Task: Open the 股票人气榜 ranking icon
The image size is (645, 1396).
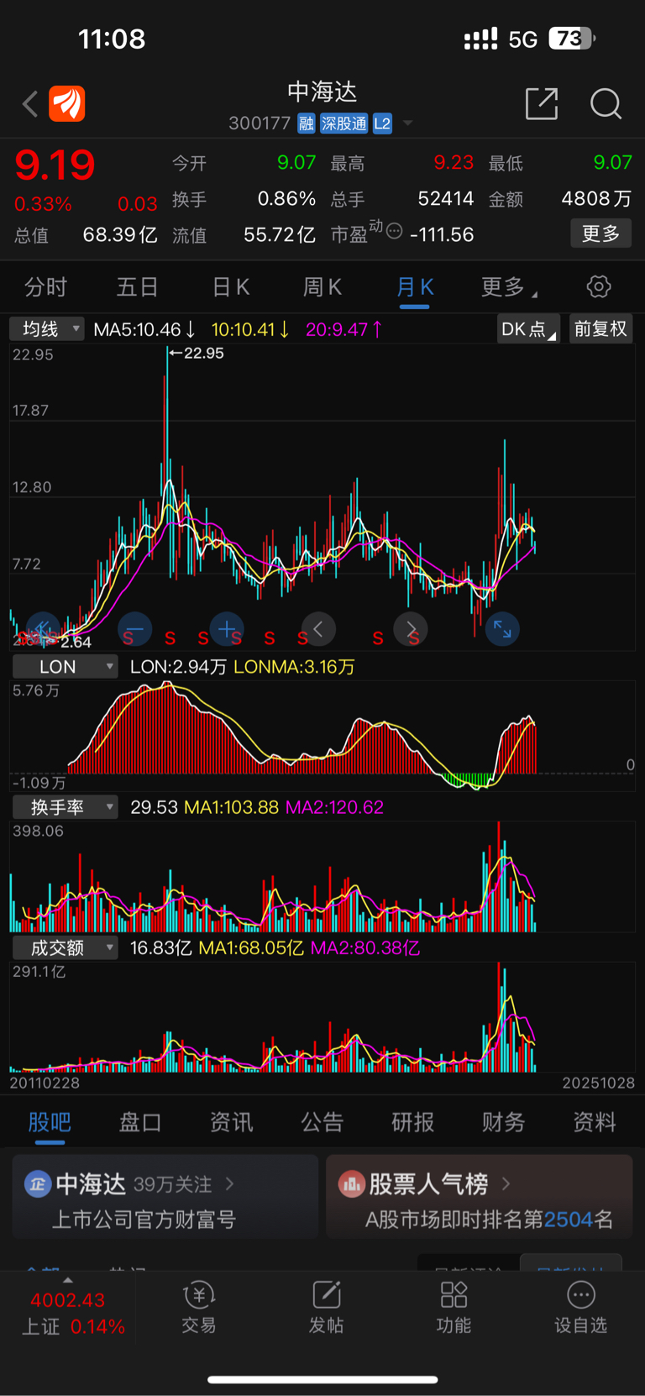Action: (x=351, y=1183)
